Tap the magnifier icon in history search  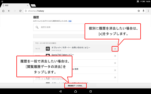[x=37, y=27]
